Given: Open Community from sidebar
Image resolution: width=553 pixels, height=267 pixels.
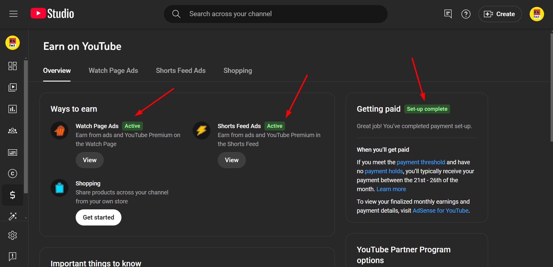Looking at the screenshot, I should [13, 131].
